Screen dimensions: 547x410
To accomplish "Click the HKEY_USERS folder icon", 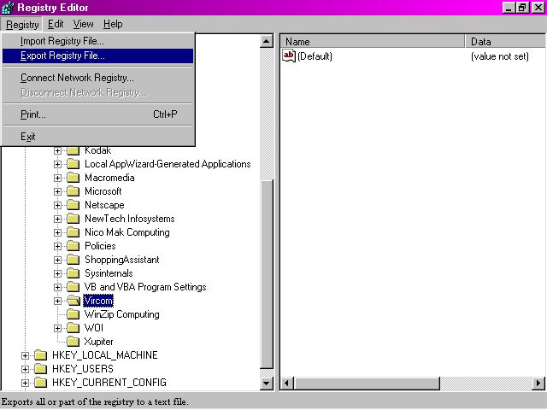I will point(40,369).
